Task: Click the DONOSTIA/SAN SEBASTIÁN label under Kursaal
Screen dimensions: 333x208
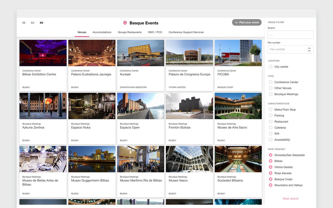Action: (133, 87)
